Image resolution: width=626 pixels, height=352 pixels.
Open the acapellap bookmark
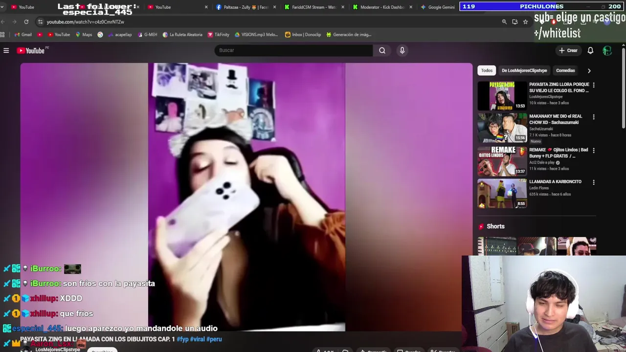[120, 35]
